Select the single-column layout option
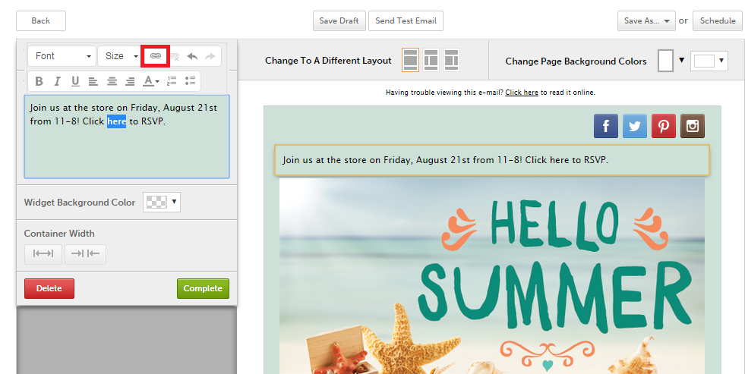Screen dimensions: 745x374 [x=410, y=60]
